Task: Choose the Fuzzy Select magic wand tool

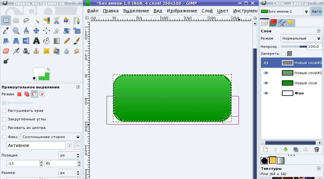Action: click(x=36, y=21)
